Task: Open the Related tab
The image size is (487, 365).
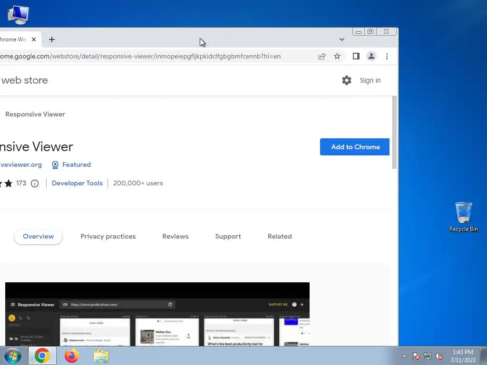Action: pyautogui.click(x=280, y=237)
